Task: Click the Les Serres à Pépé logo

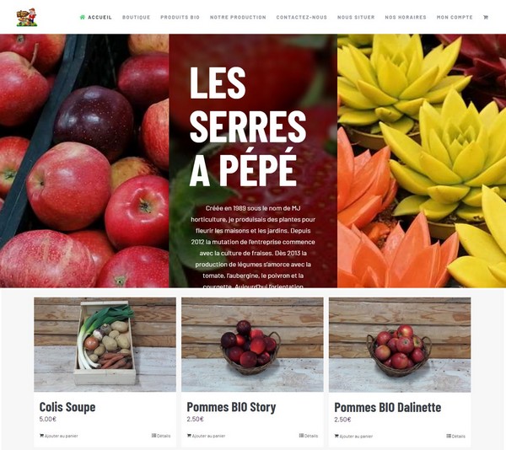Action: (27, 17)
